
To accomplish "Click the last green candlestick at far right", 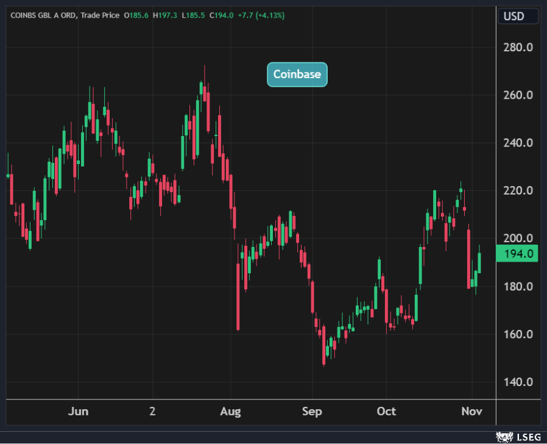I will [x=480, y=262].
